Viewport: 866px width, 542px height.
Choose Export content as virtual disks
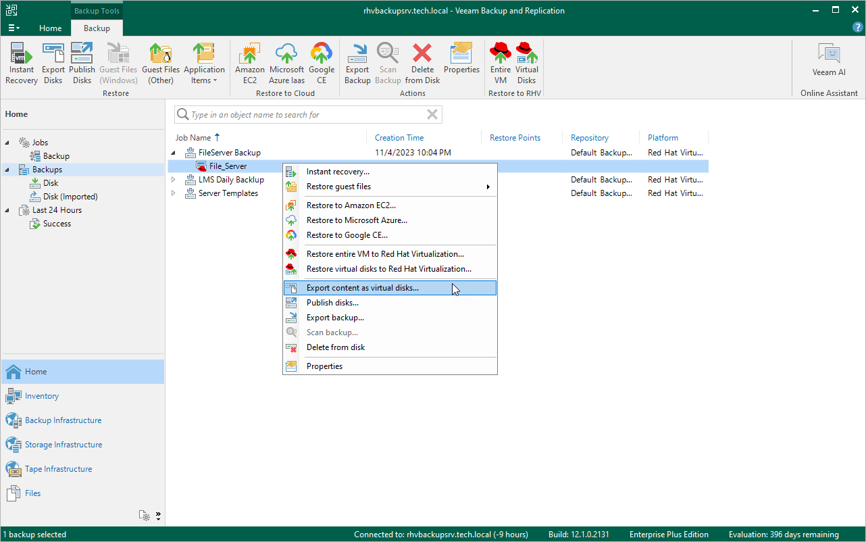(x=390, y=288)
